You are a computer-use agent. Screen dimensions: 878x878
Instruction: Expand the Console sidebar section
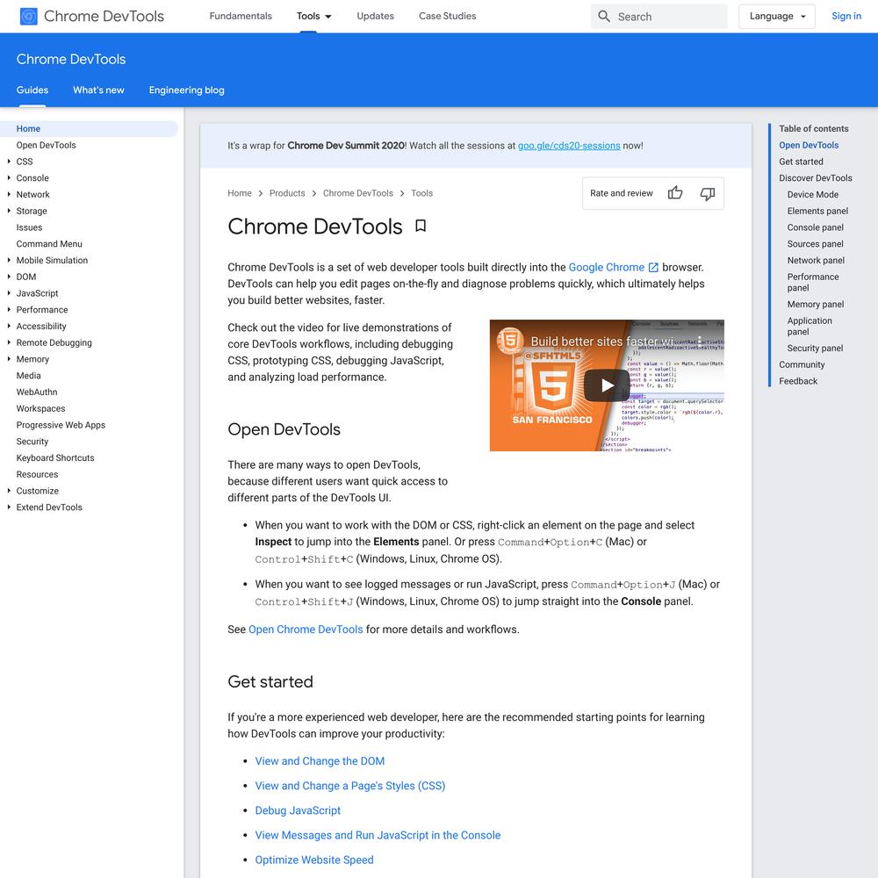pyautogui.click(x=9, y=177)
